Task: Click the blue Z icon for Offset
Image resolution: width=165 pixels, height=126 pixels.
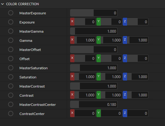Action: tap(125, 58)
